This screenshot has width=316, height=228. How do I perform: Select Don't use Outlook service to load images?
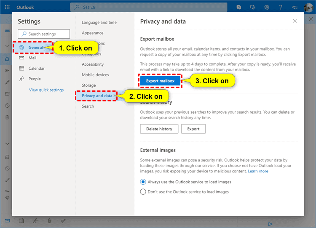(x=143, y=192)
